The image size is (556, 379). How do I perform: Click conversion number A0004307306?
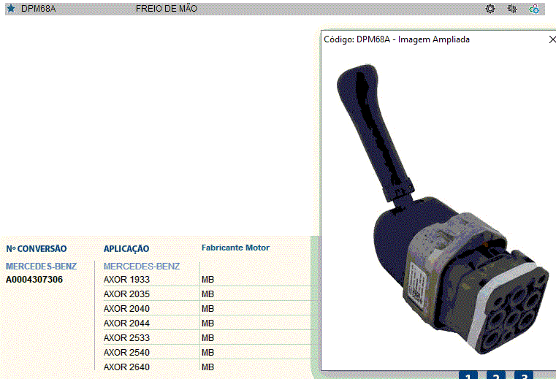pyautogui.click(x=34, y=280)
